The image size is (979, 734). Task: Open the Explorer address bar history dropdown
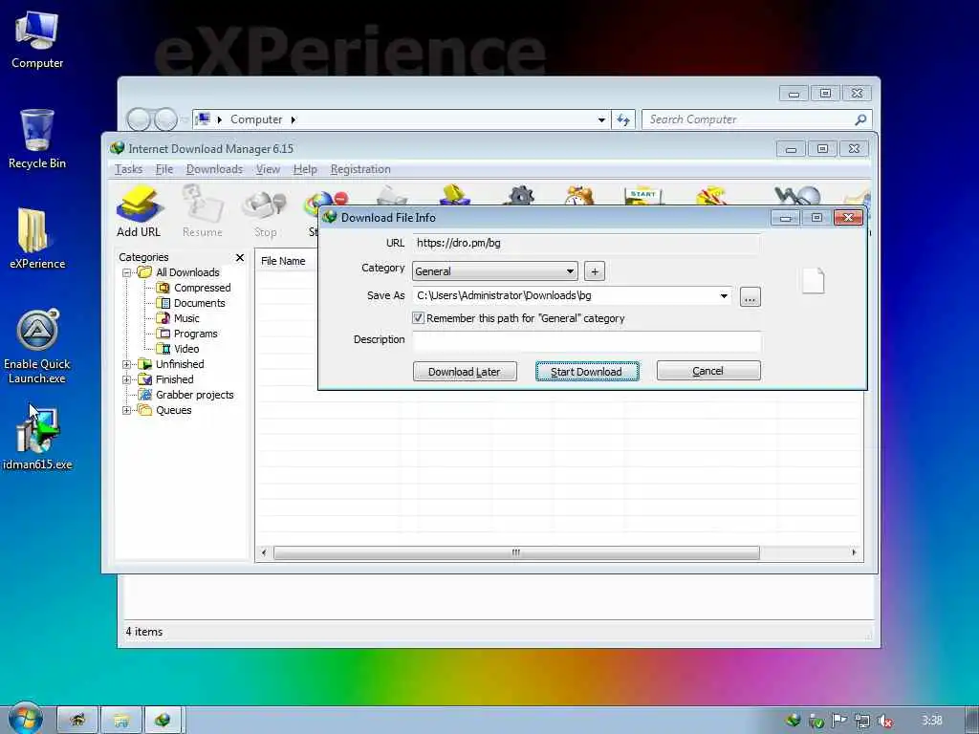coord(601,119)
